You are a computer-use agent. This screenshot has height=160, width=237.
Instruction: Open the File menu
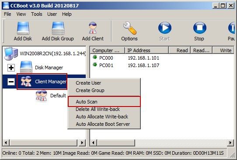(7, 14)
